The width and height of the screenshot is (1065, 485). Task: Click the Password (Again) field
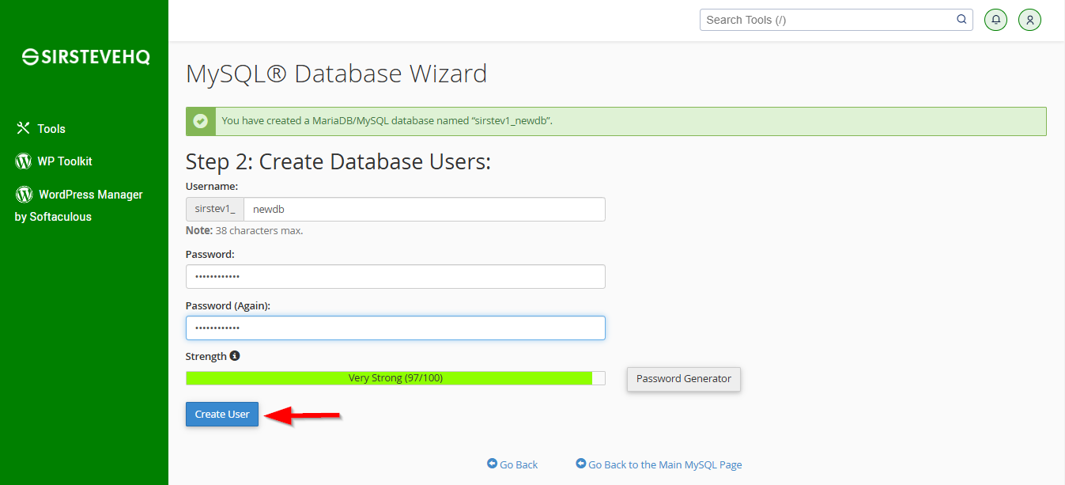tap(395, 328)
